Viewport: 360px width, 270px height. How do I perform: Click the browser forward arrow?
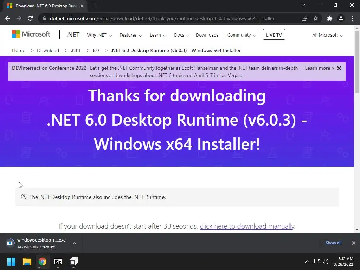[19, 18]
